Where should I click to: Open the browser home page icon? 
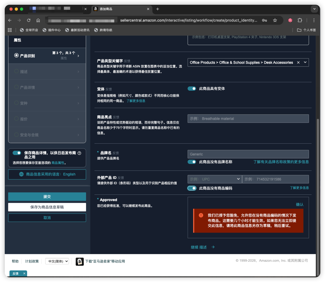(x=38, y=20)
